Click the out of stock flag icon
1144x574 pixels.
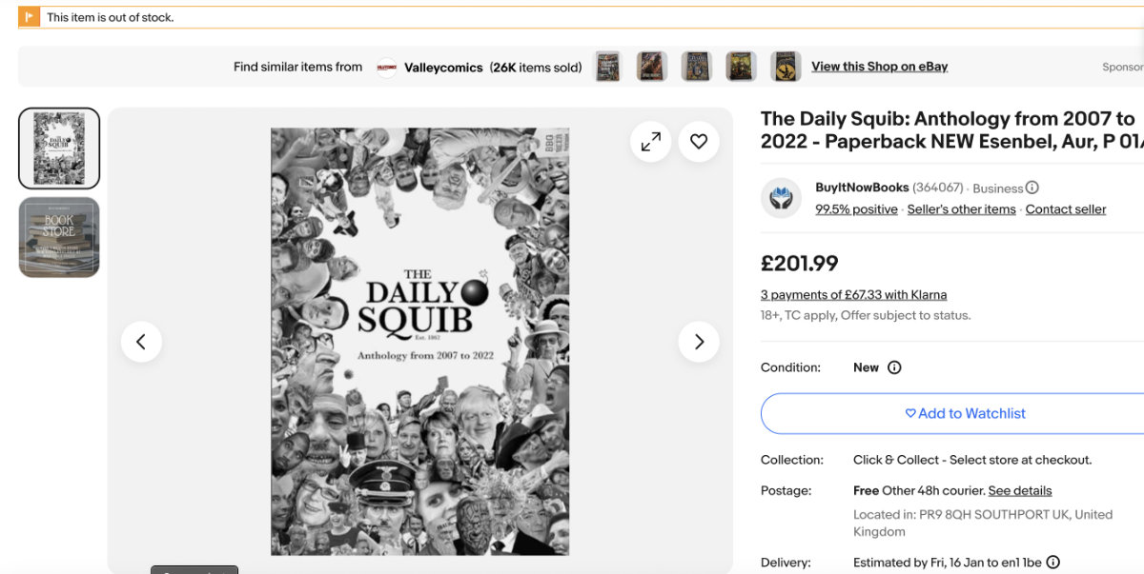coord(30,17)
